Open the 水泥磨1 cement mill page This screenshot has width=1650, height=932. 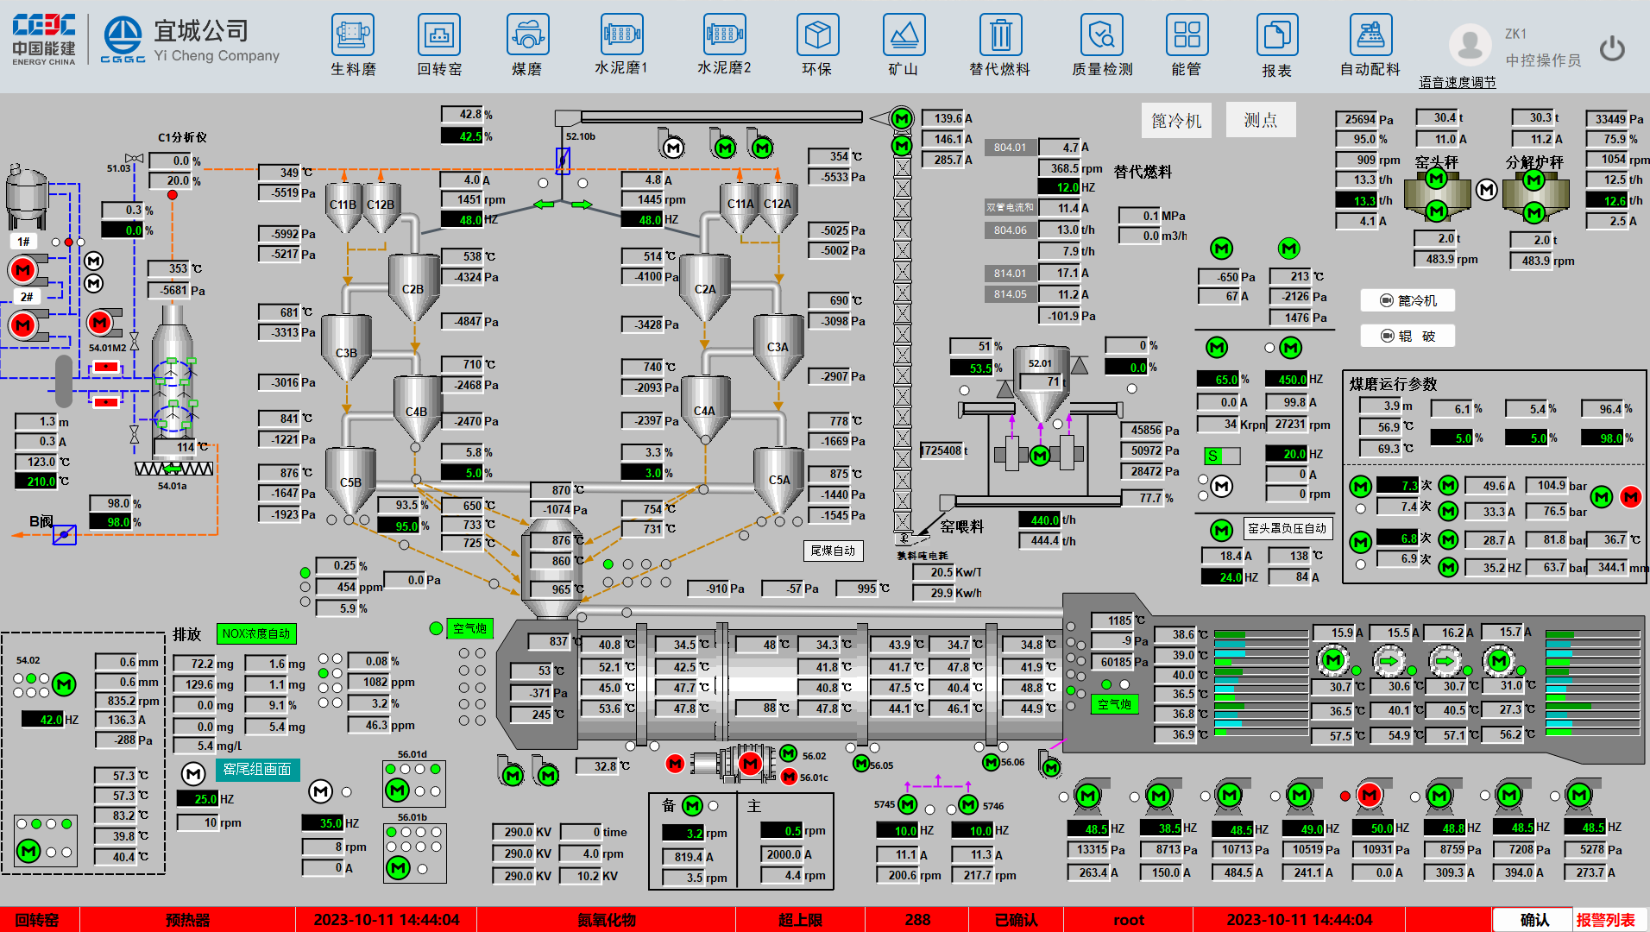click(621, 45)
